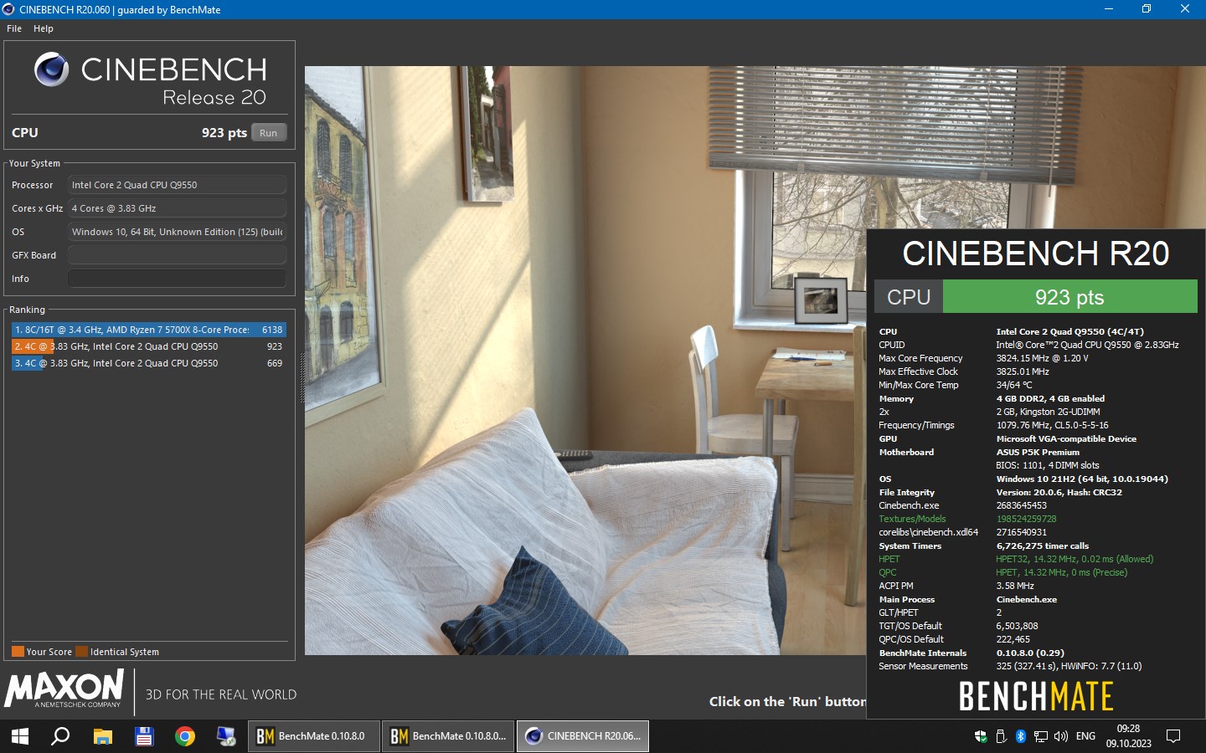The height and width of the screenshot is (753, 1206).
Task: Click the OS field showing Windows 10
Action: (177, 232)
